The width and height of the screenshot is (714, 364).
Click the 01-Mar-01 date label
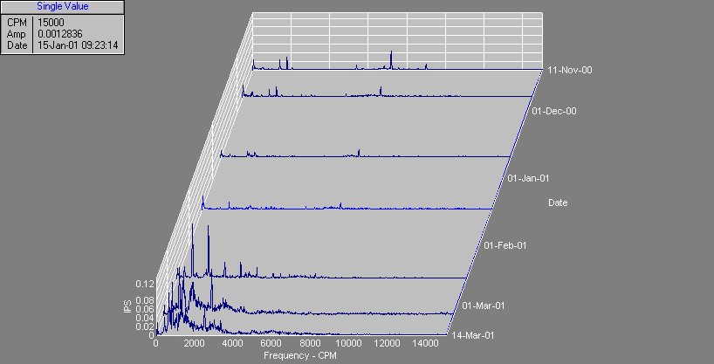[484, 306]
